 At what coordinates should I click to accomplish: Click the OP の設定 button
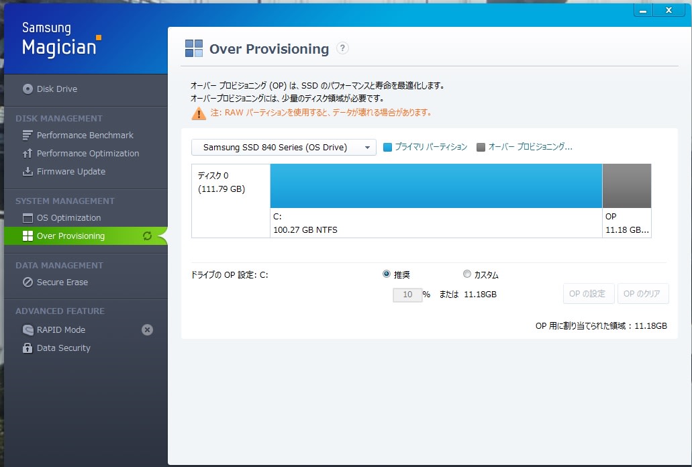[589, 294]
